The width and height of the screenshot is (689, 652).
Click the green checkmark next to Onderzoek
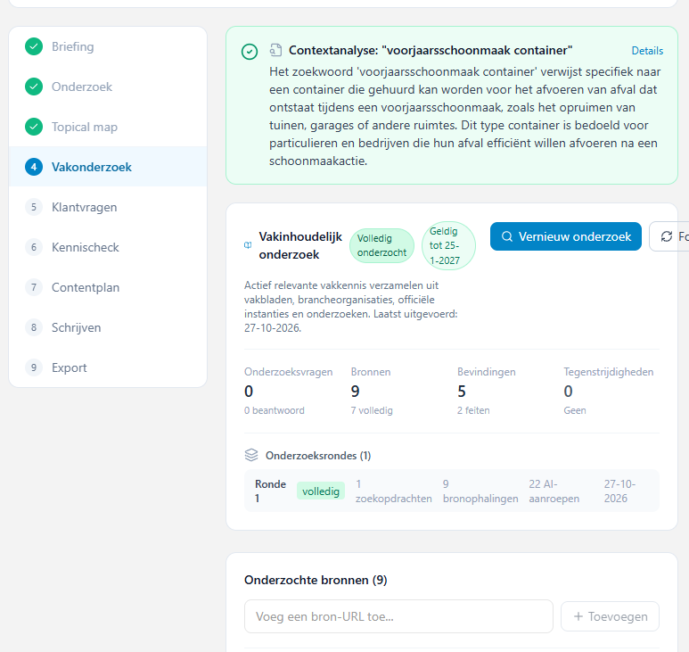click(34, 87)
